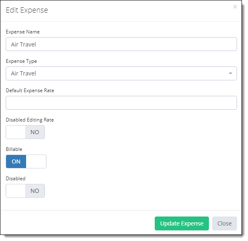Open the Expense Type dropdown

pyautogui.click(x=121, y=73)
